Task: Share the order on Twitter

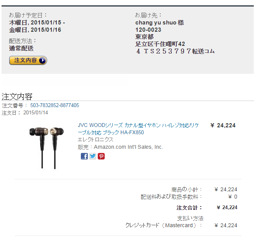Action: 93,156
